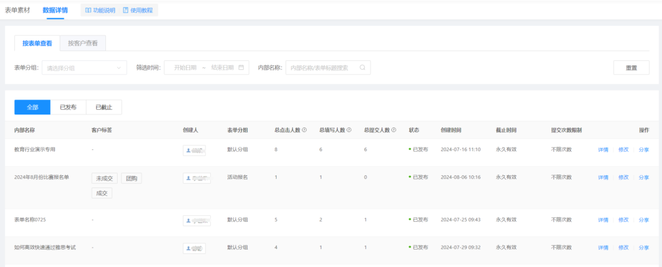The image size is (662, 267).
Task: Click the 客户标签 column header
Action: pos(101,130)
